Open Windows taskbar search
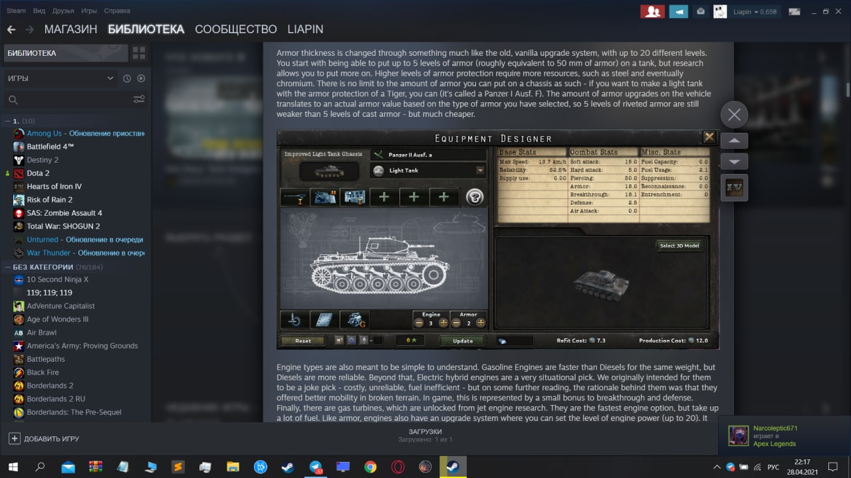Viewport: 851px width, 478px height. pyautogui.click(x=40, y=467)
